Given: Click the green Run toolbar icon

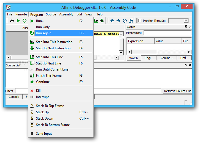Looking at the screenshot, I should point(18,21).
